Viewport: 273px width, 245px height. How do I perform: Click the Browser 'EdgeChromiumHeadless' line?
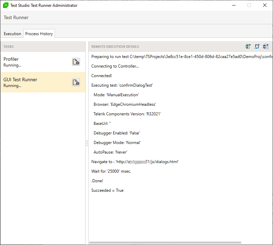(125, 104)
